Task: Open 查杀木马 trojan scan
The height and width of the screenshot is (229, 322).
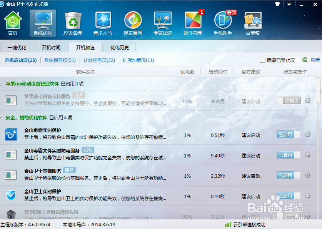Action: pyautogui.click(x=103, y=23)
